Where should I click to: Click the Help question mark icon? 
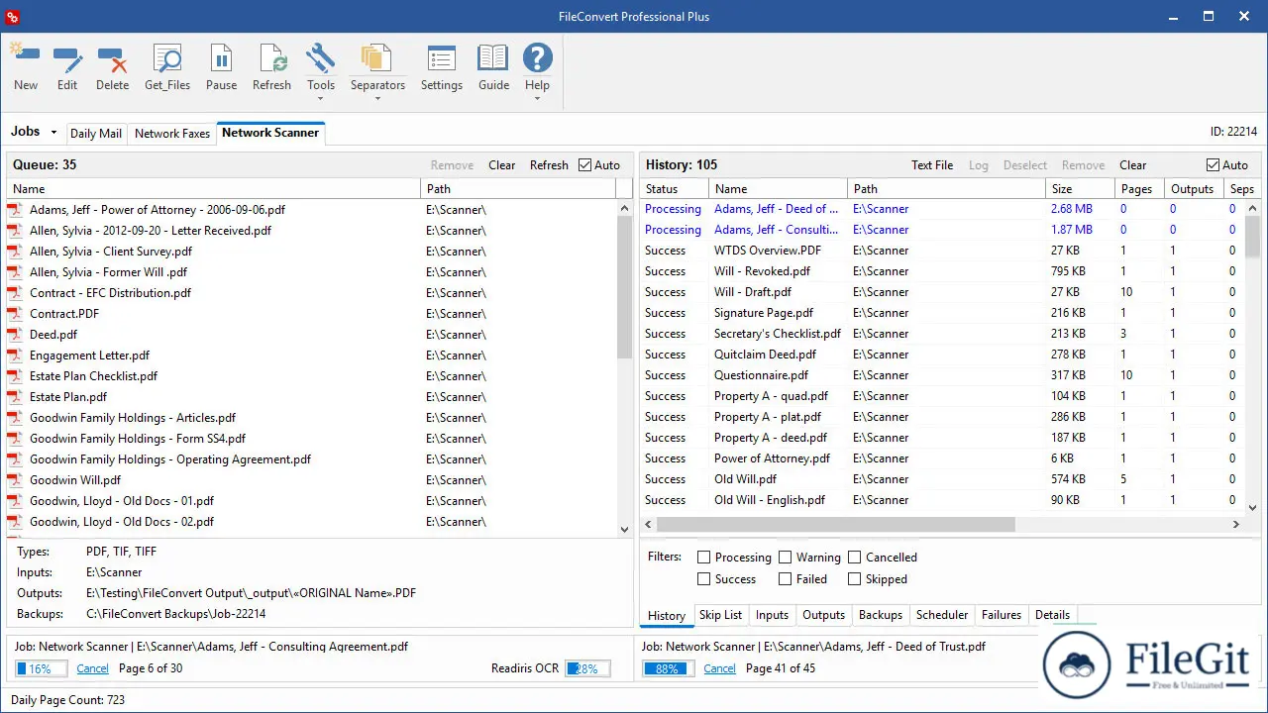click(x=537, y=57)
